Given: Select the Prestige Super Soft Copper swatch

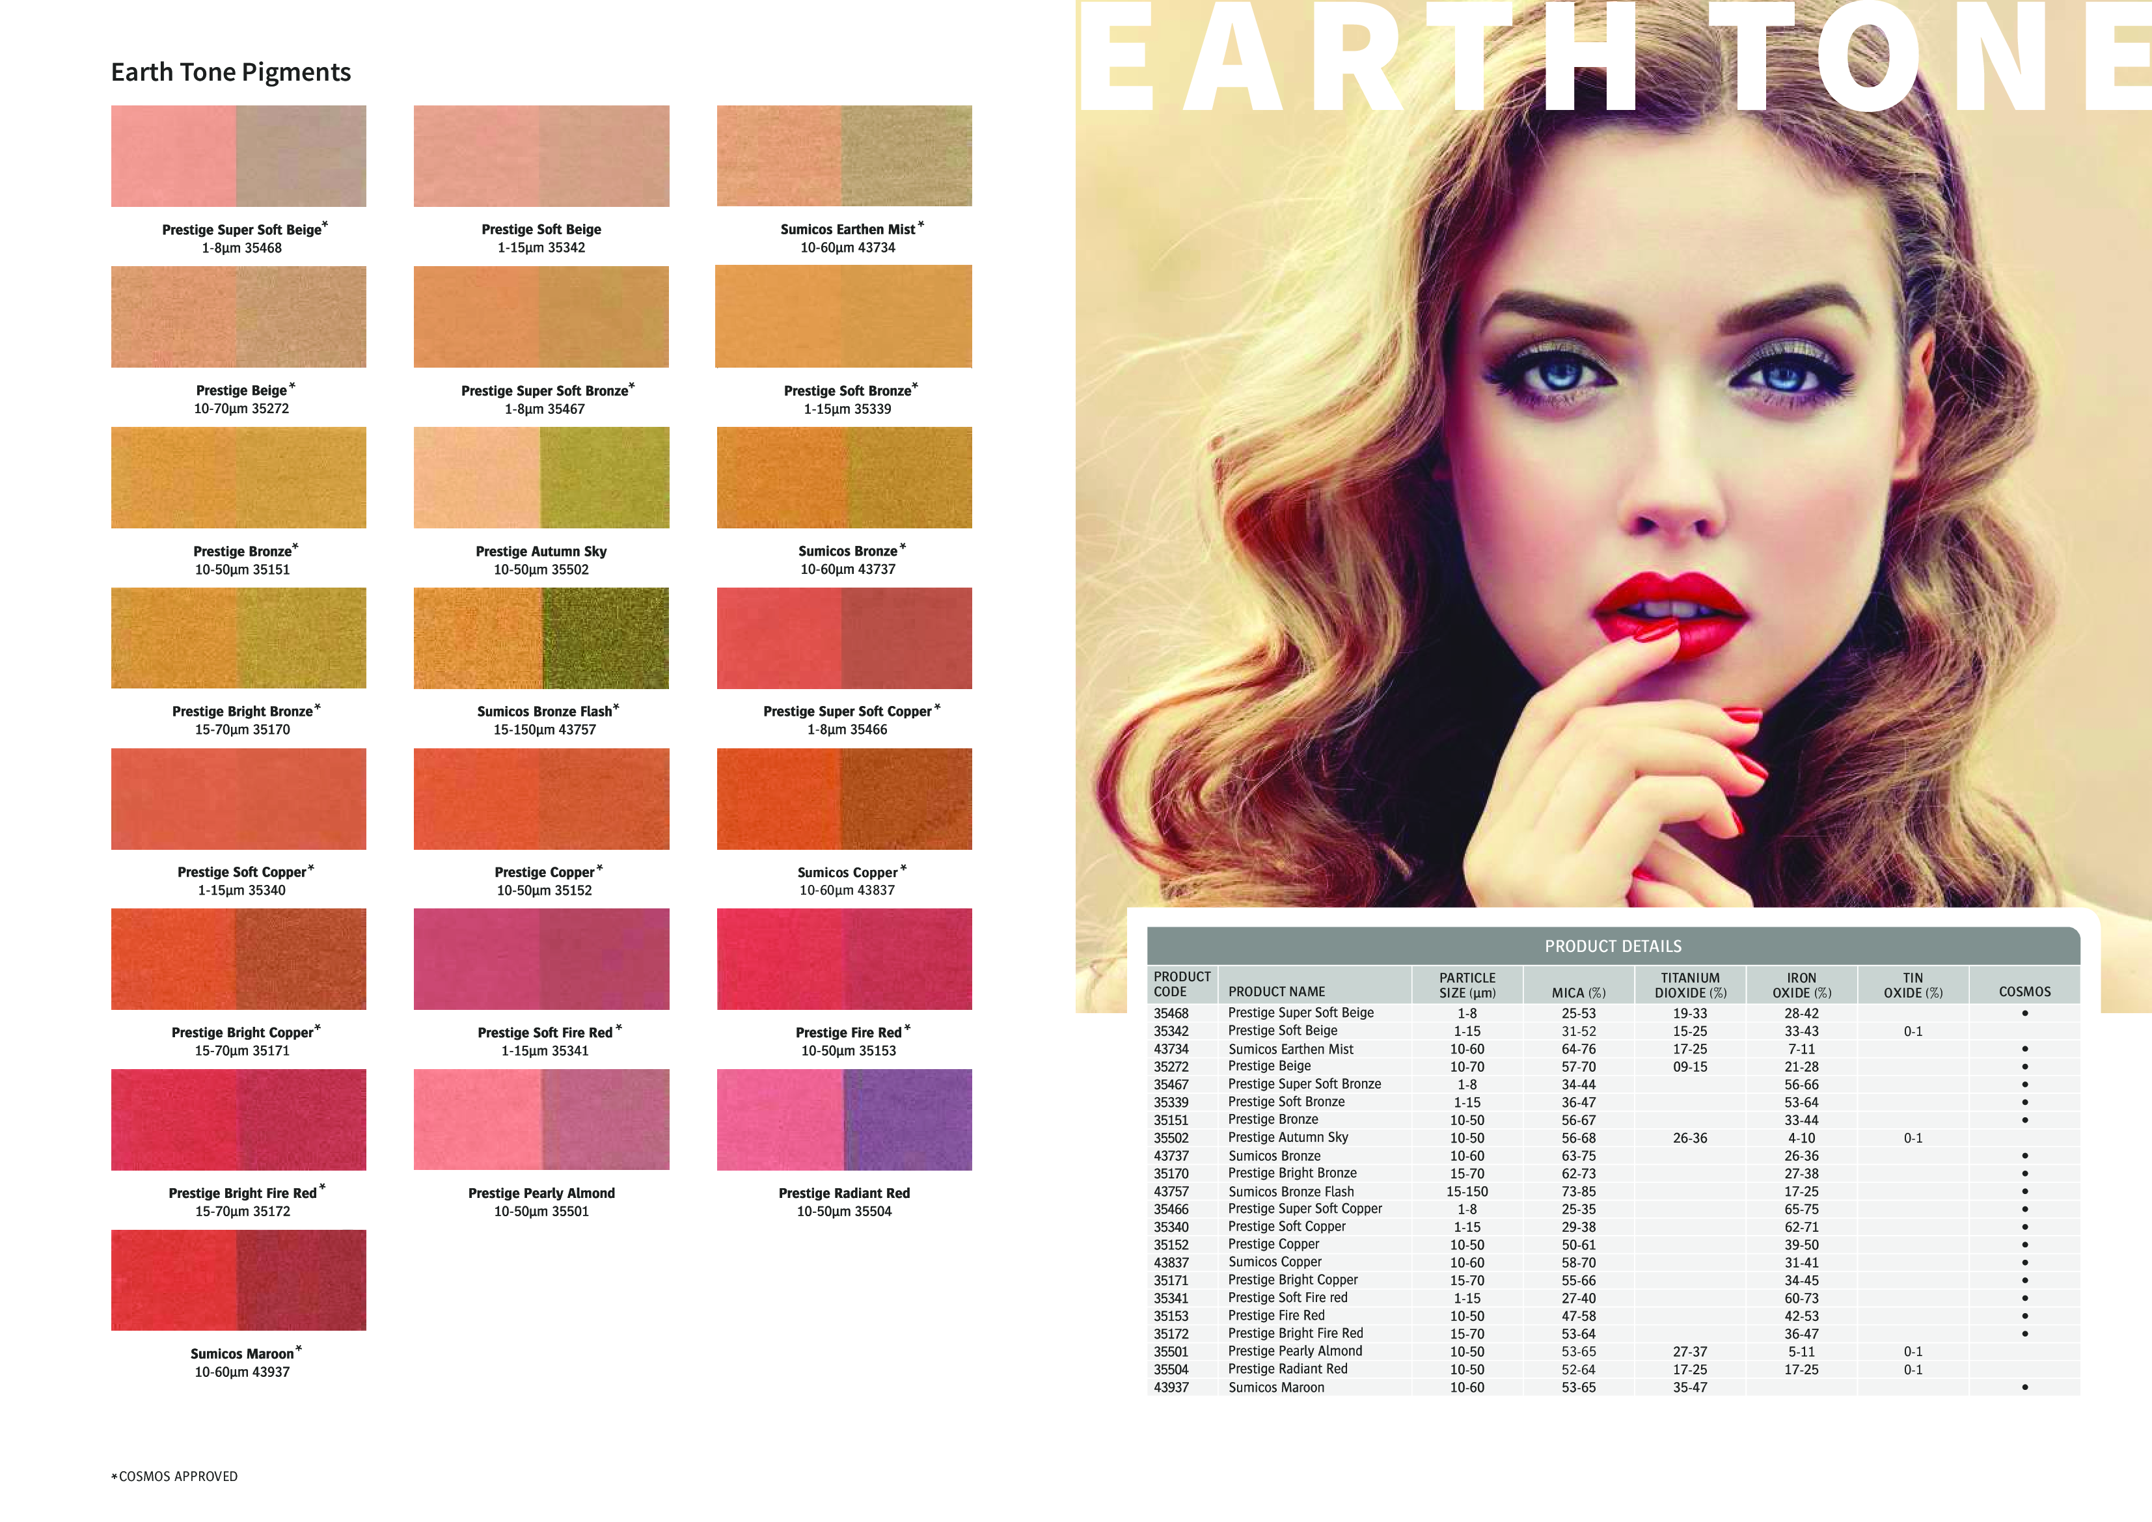Looking at the screenshot, I should point(845,638).
